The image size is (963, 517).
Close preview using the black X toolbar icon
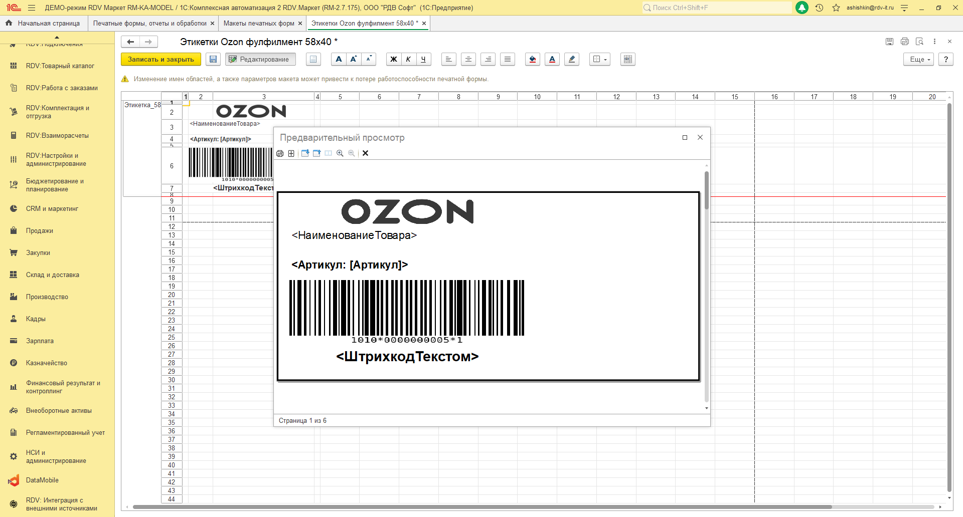point(366,153)
